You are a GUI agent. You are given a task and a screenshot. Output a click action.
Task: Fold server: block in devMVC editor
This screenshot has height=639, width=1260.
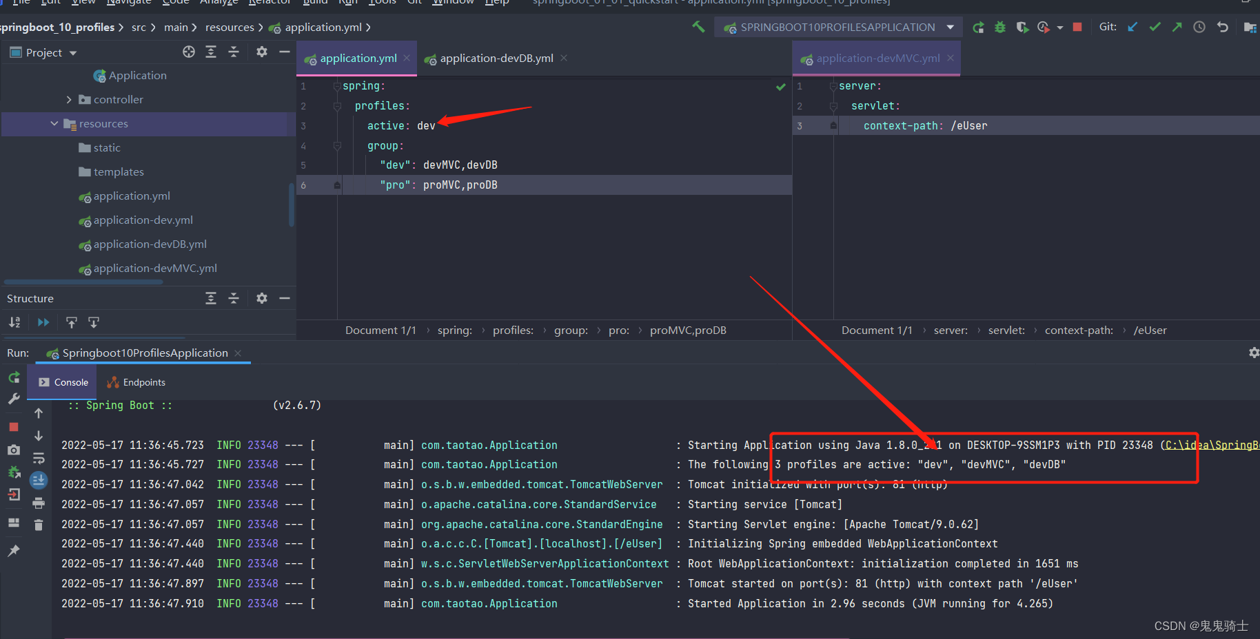833,86
